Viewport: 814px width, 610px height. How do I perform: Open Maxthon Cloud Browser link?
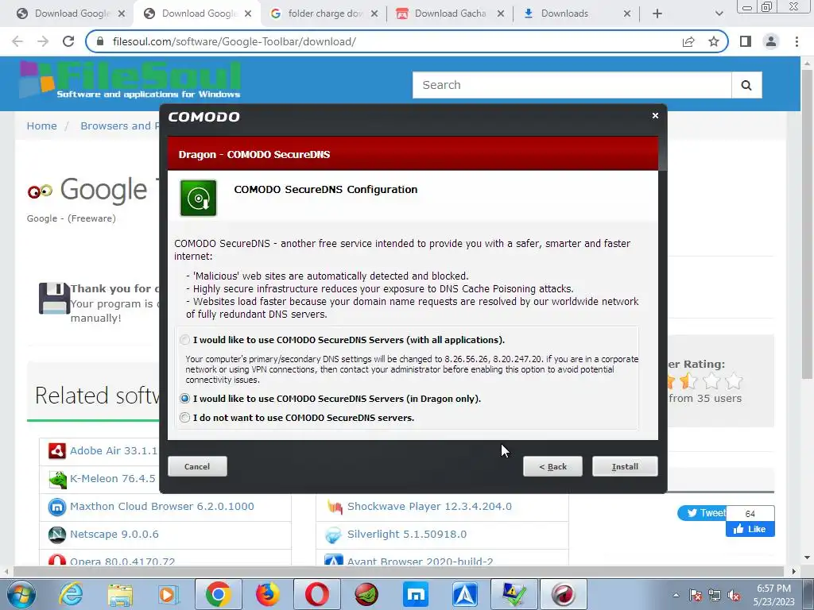(x=162, y=506)
